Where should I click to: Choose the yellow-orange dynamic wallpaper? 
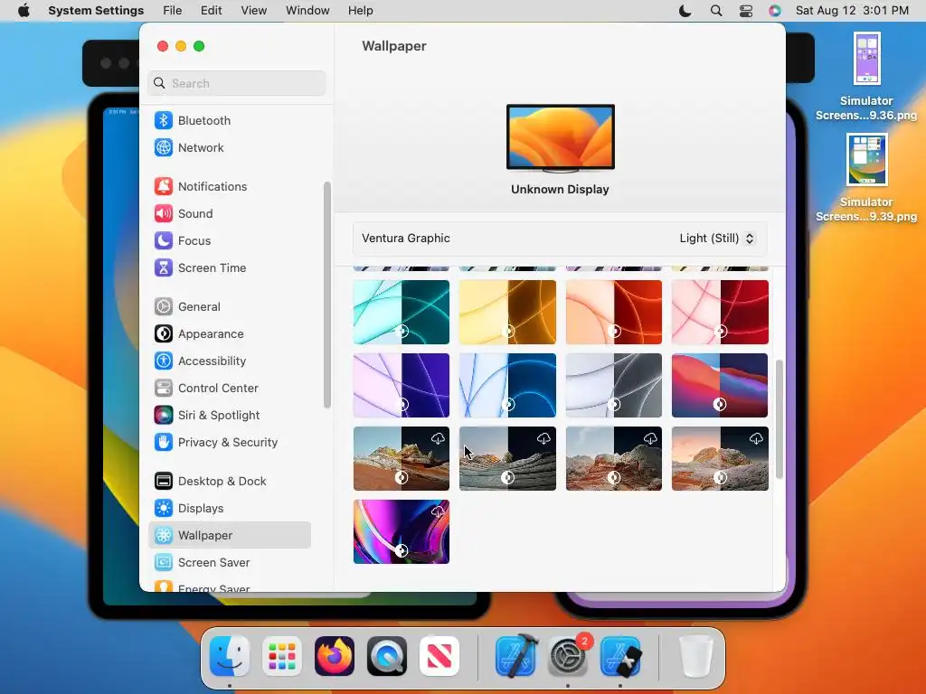(507, 312)
